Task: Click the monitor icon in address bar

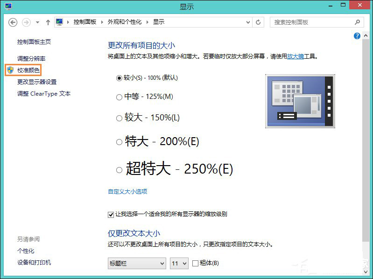Action: point(59,22)
